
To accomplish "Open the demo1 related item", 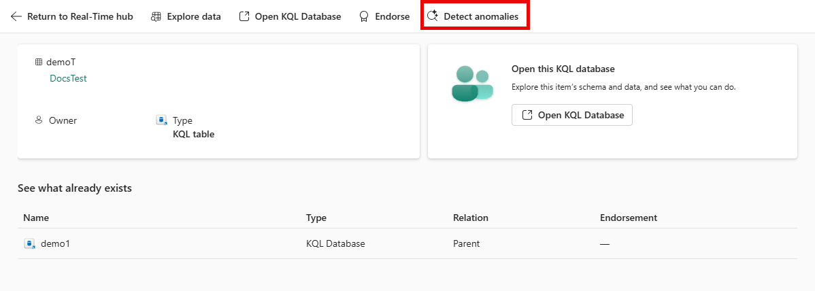I will (x=55, y=243).
